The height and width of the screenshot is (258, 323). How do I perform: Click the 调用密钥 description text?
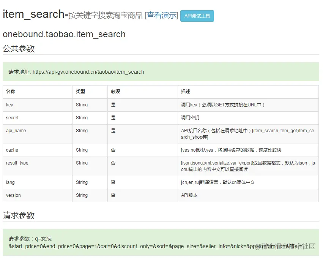[x=190, y=118]
